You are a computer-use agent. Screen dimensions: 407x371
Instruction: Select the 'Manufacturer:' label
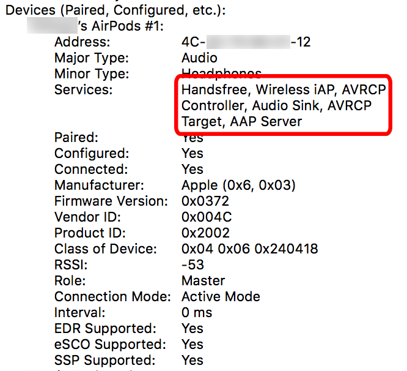[99, 185]
